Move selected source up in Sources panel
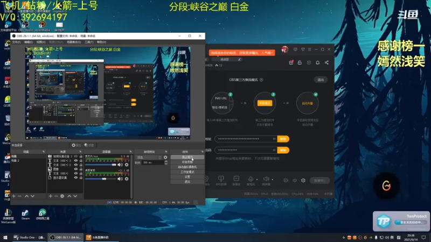Screen dimensions: 431x242 click(69, 196)
